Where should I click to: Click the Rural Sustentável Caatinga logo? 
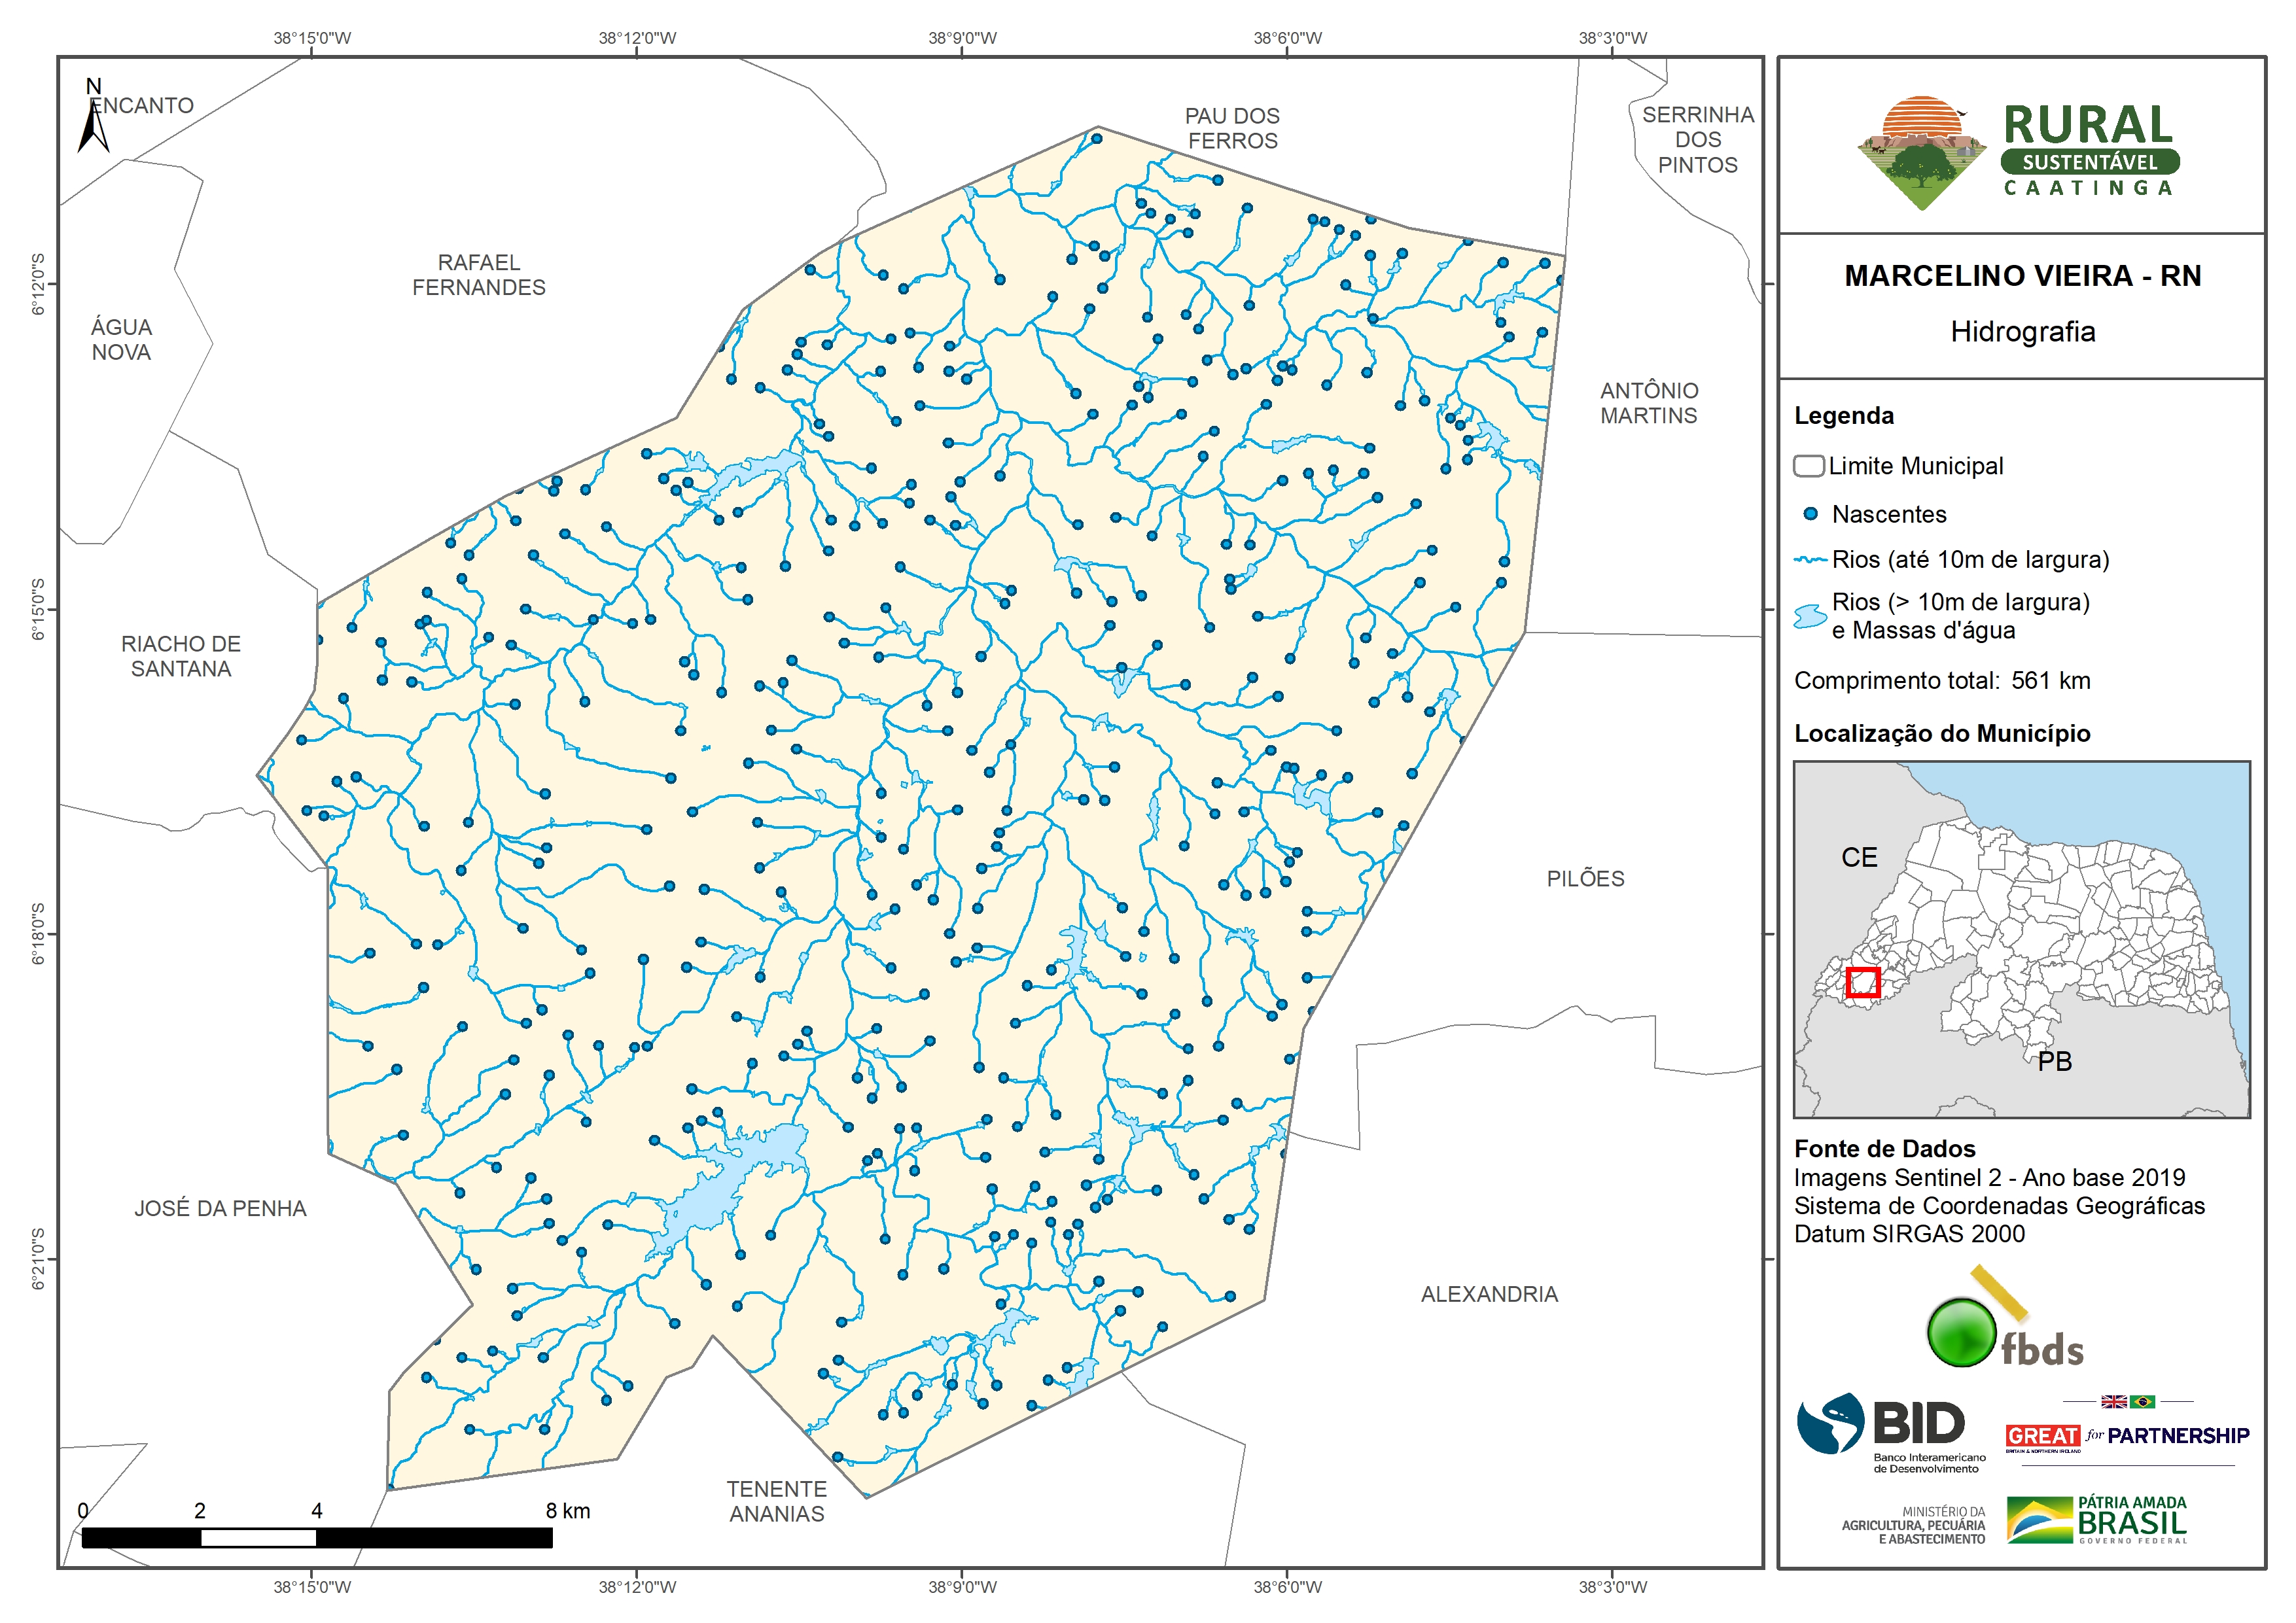(2018, 152)
